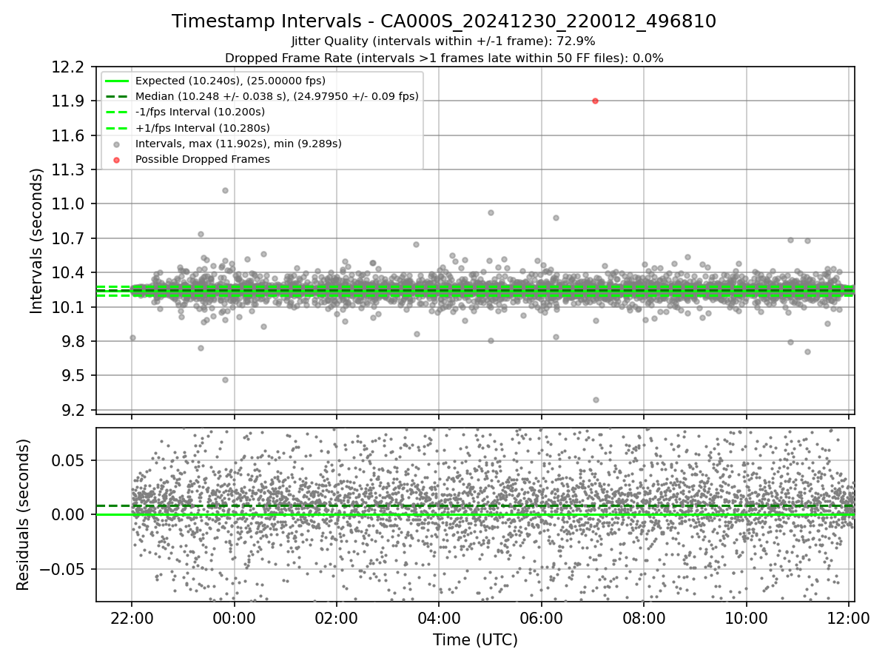Click legend entry 'Possible Dropped Frames'
Viewport: 888px width, 666px height.
point(202,159)
